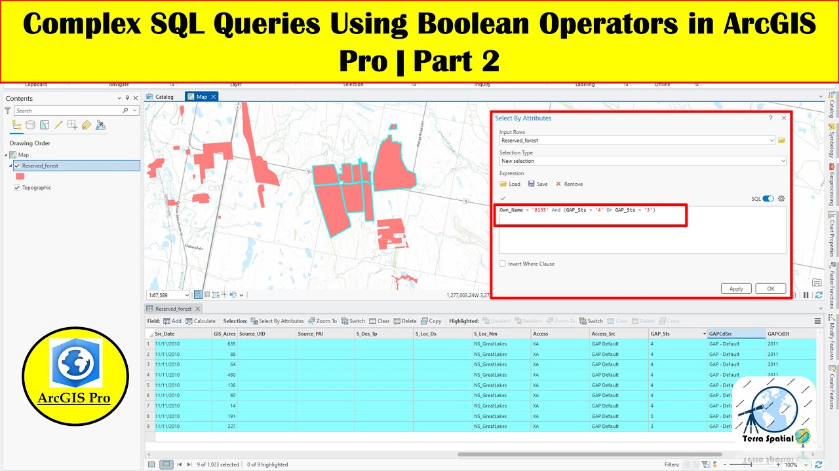This screenshot has height=471, width=839.
Task: Pause map drawing button
Action: [x=806, y=295]
